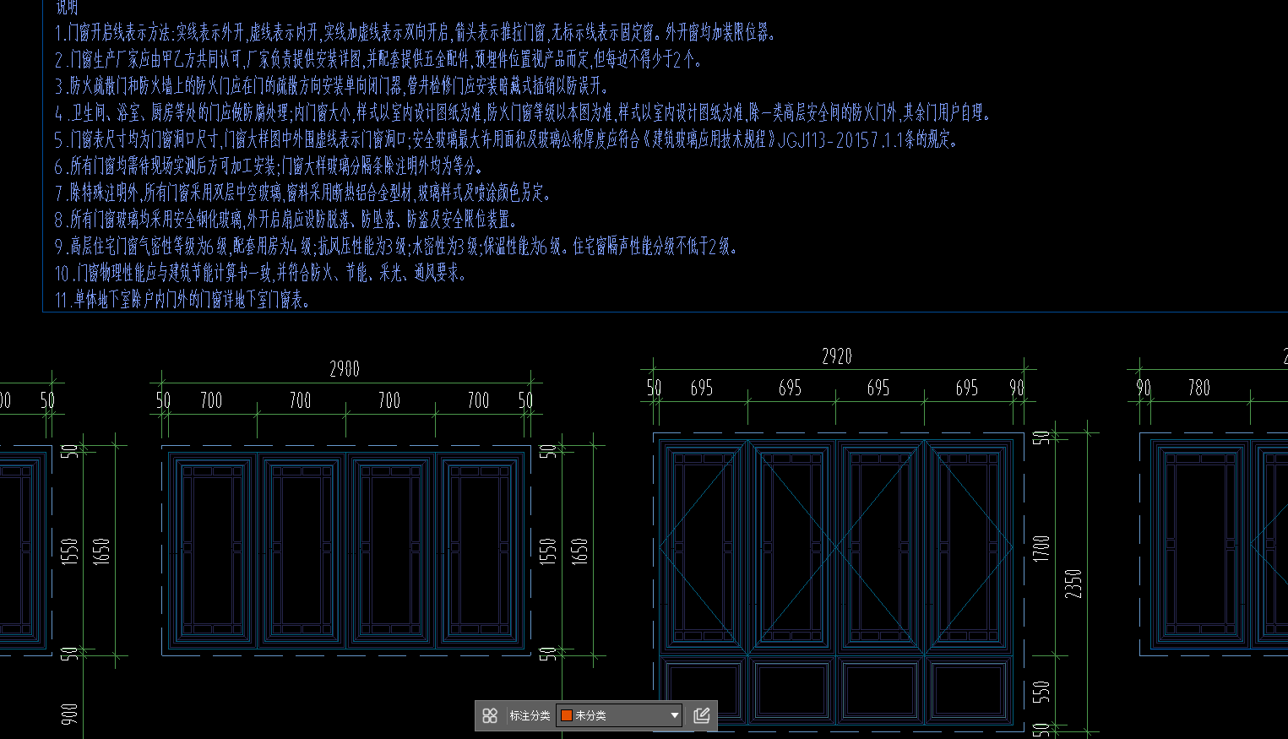
Task: Select note line 7 starting with 除特殊注明外
Action: point(303,193)
